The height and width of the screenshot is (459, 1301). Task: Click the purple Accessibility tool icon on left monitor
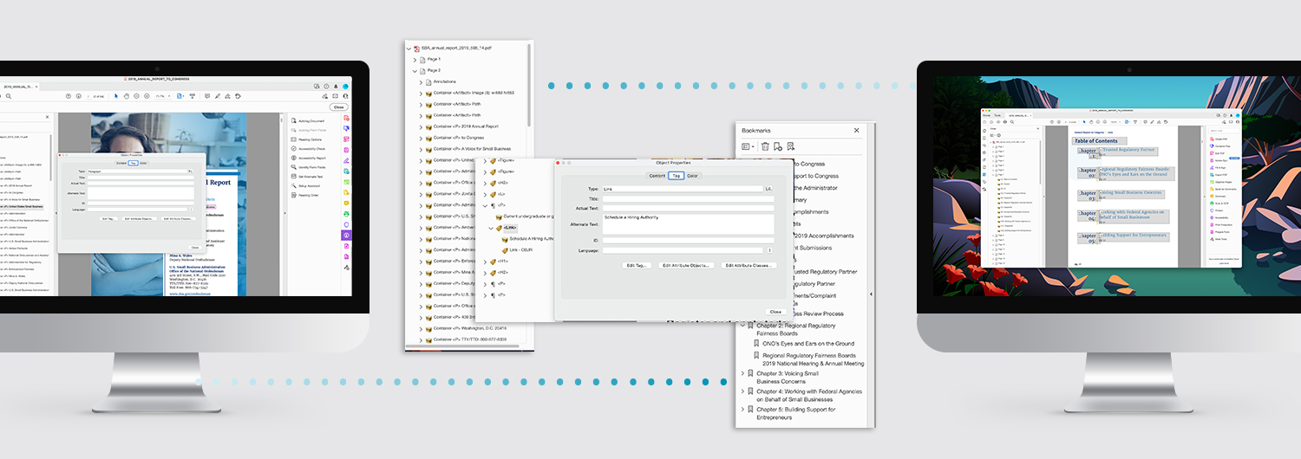pos(346,235)
